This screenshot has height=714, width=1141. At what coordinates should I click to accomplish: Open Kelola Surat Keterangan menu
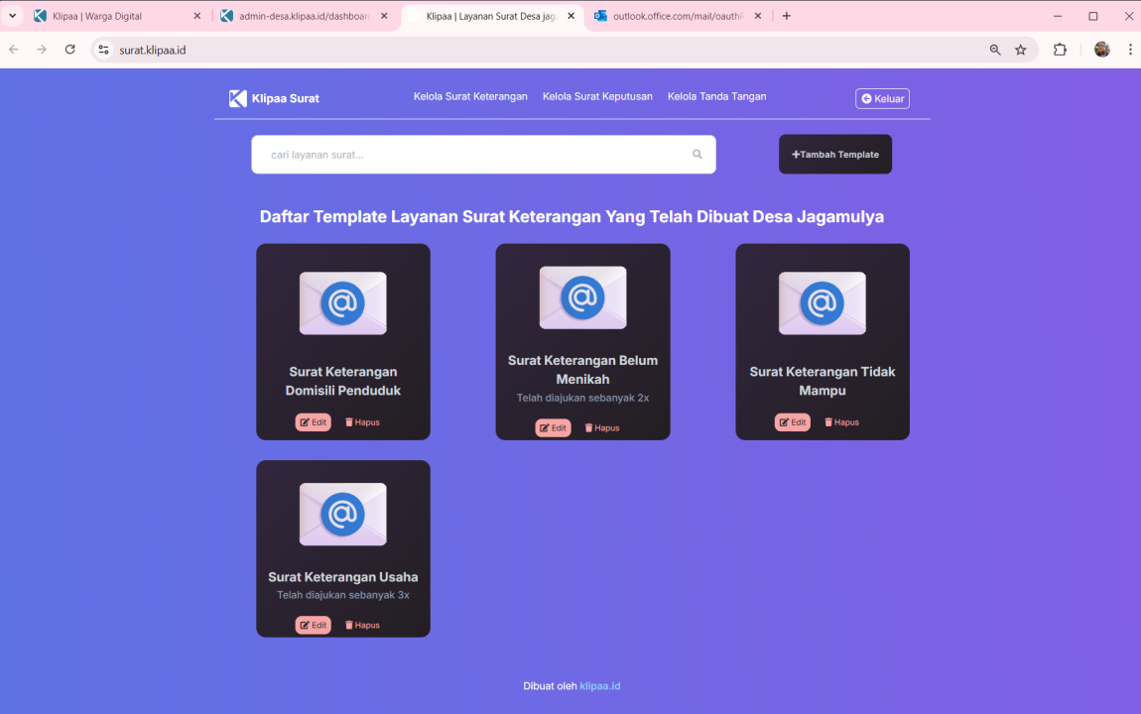click(x=470, y=96)
